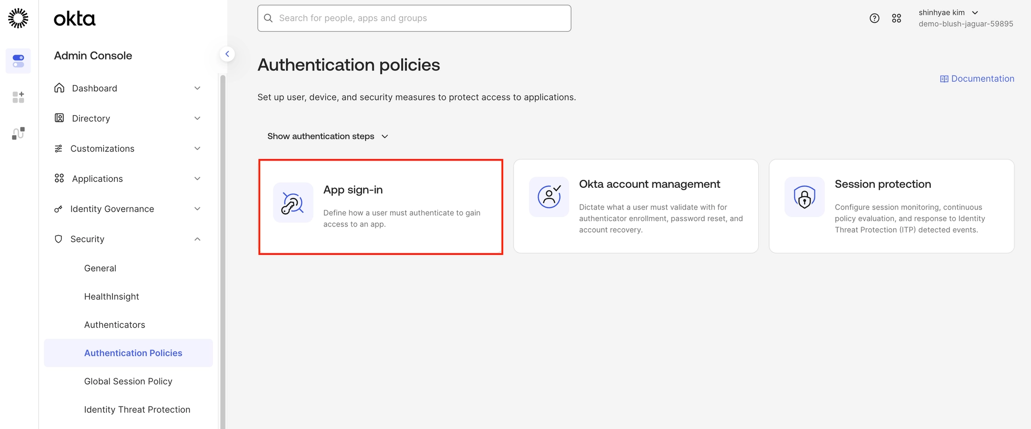
Task: Collapse the Security menu chevron
Action: pyautogui.click(x=197, y=239)
